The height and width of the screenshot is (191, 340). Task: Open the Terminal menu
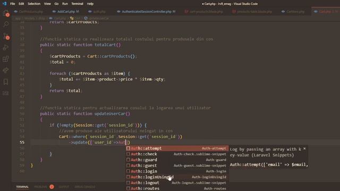coord(77,4)
